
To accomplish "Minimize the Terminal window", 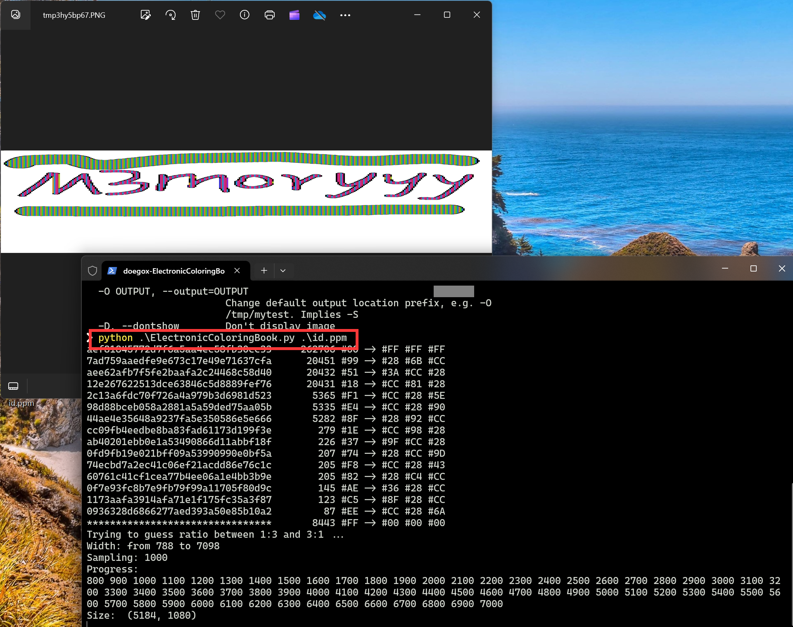I will point(725,269).
